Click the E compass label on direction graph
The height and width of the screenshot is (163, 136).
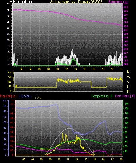click(128, 87)
